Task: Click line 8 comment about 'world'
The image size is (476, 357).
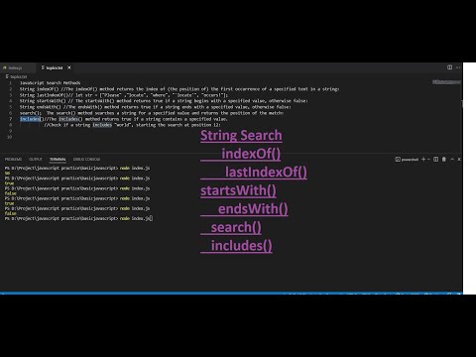Action: click(132, 125)
